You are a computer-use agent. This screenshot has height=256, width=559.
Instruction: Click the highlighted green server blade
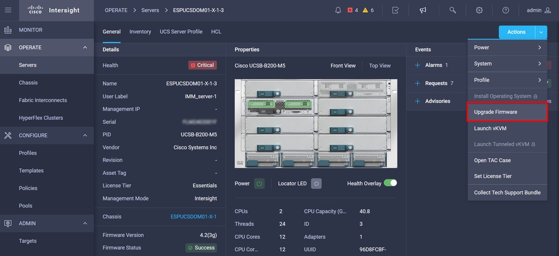click(x=280, y=106)
